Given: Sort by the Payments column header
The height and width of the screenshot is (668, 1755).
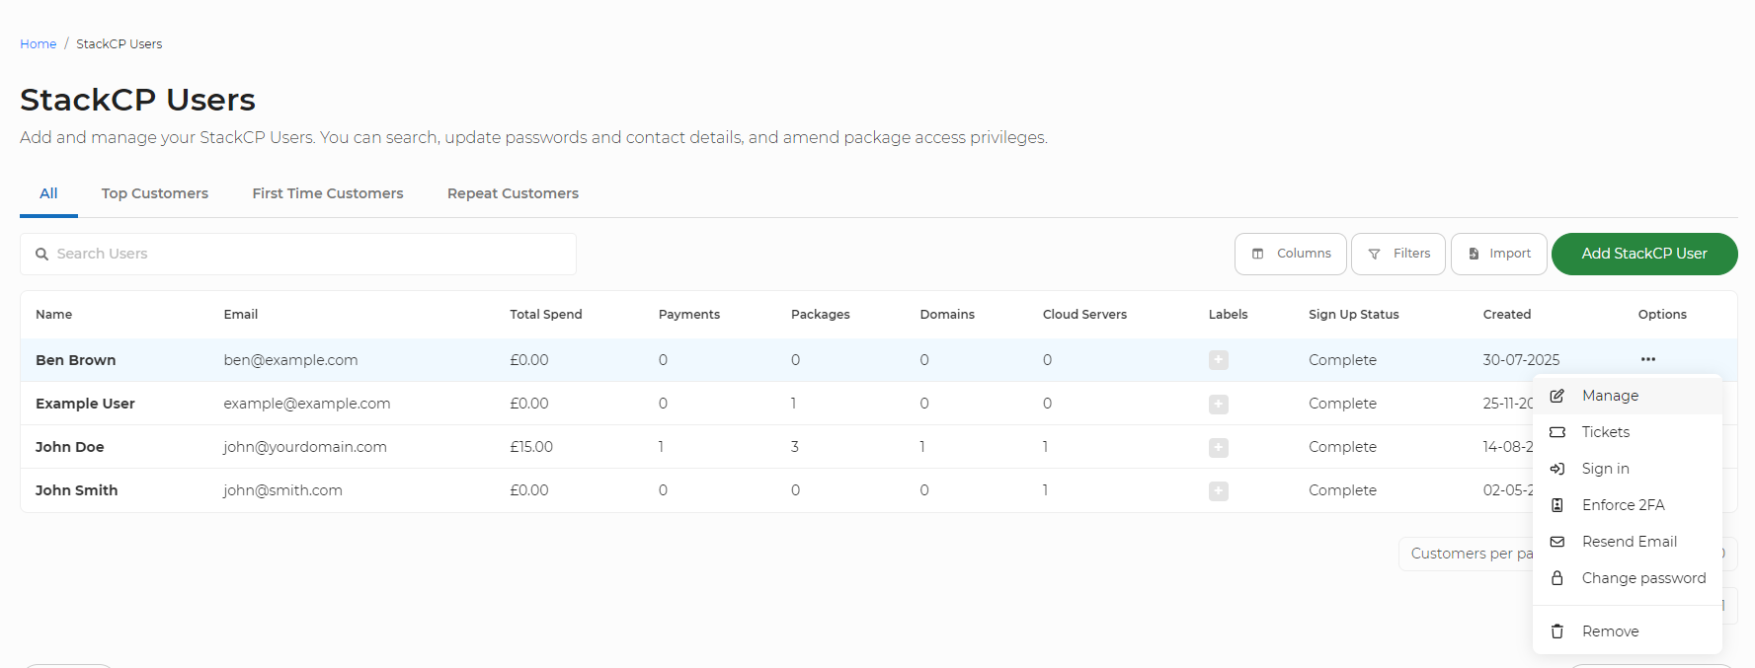Looking at the screenshot, I should (689, 315).
